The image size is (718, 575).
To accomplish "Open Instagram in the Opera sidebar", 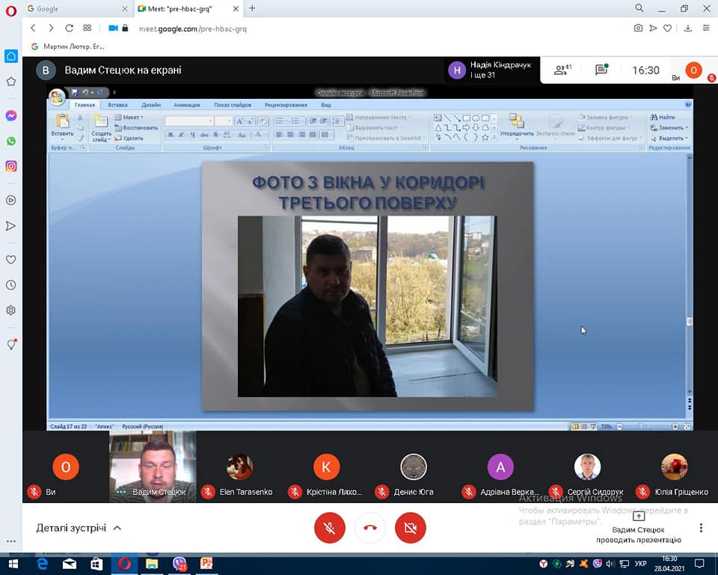I will pos(11,166).
